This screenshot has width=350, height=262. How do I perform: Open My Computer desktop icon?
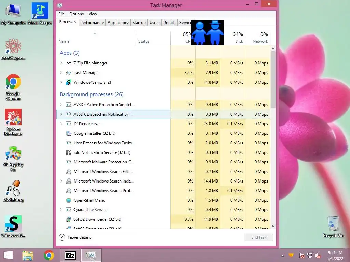point(13,14)
